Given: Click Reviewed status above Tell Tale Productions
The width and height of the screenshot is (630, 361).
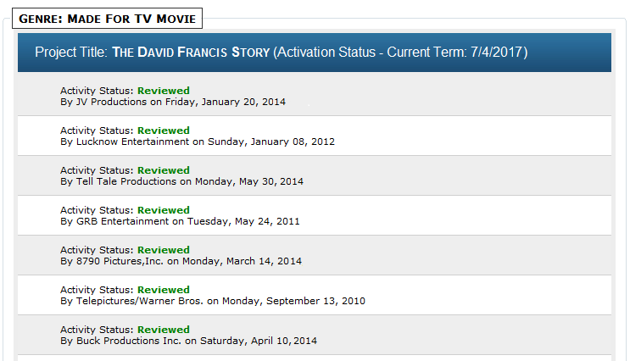Looking at the screenshot, I should tap(164, 170).
